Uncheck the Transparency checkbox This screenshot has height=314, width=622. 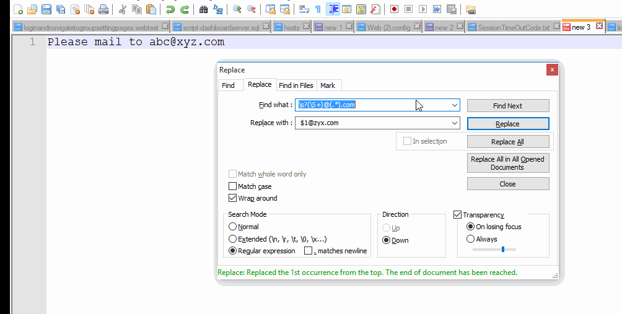tap(457, 215)
